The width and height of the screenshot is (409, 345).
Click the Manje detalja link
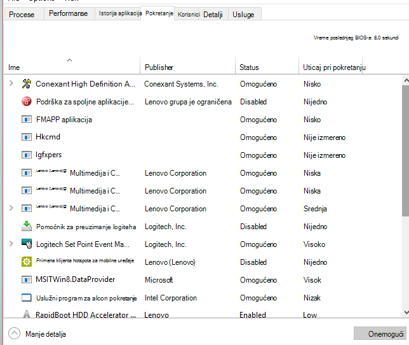tap(45, 334)
